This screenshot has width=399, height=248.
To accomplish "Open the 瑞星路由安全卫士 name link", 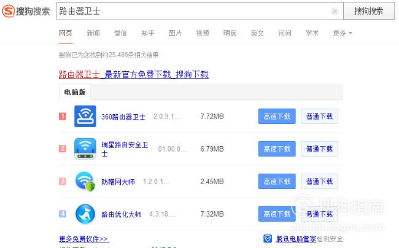I will (x=125, y=149).
